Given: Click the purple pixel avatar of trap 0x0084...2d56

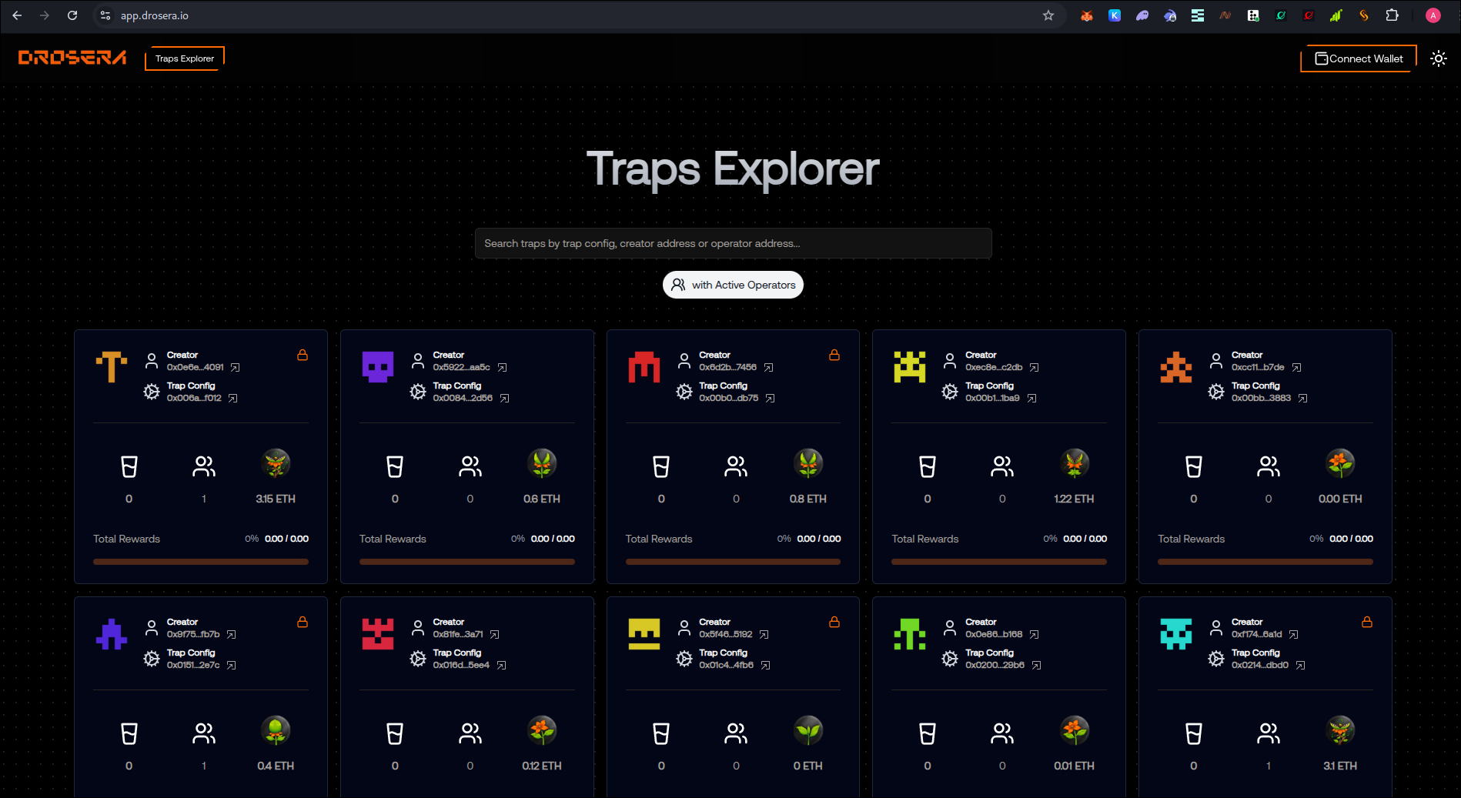Looking at the screenshot, I should [x=378, y=367].
